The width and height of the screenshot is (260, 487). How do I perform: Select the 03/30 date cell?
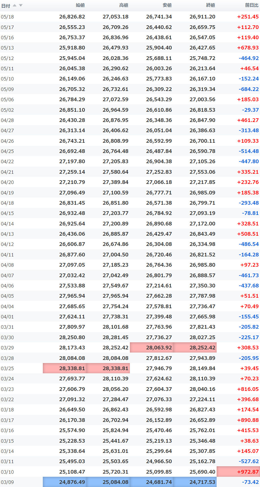coord(7,337)
